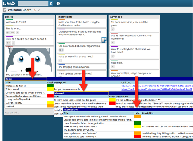
Task: Select the testtest title cell
Action: (26, 106)
